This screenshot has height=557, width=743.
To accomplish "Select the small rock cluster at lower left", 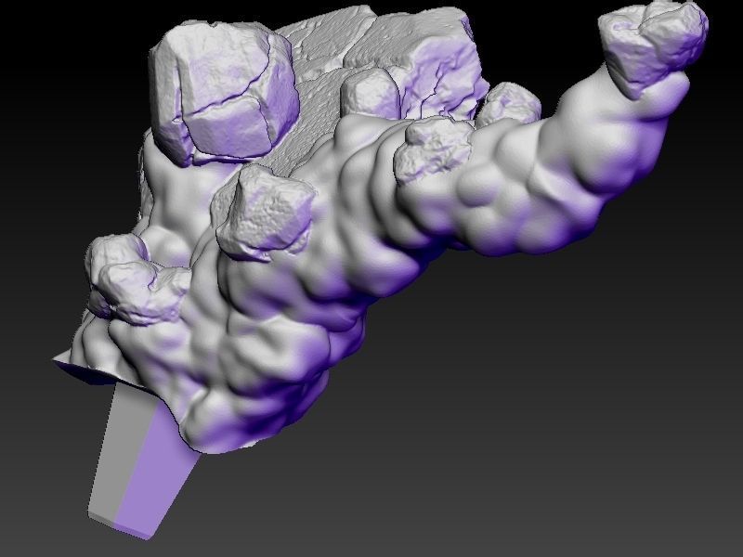I will 137,279.
